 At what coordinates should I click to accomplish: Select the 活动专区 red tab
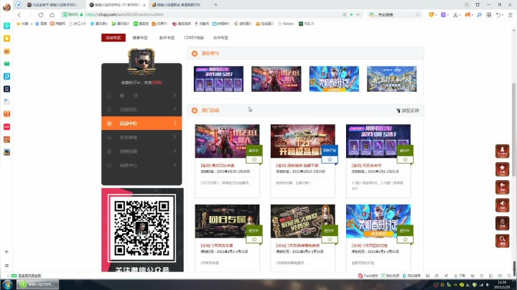coord(113,38)
